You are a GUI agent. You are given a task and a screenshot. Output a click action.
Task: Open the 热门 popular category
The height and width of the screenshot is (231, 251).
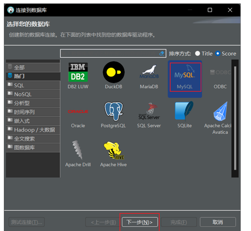point(33,76)
